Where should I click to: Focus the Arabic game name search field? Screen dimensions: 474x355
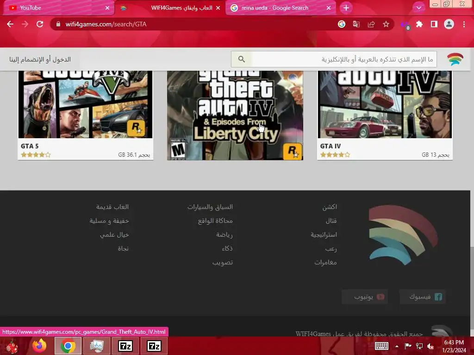click(x=344, y=59)
